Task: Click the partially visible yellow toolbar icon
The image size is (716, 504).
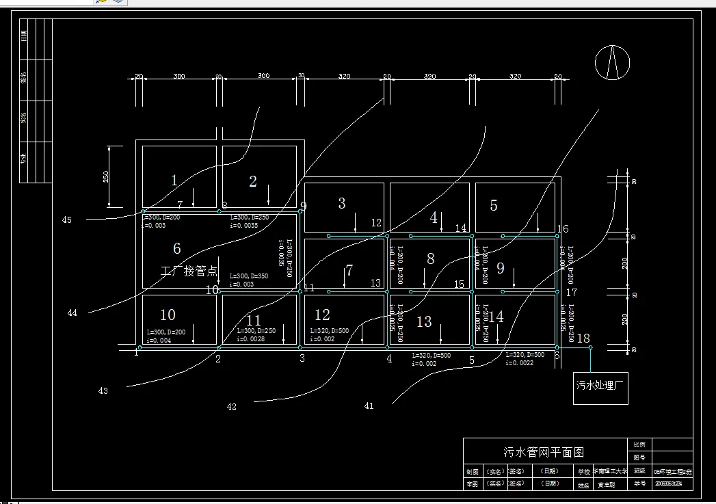Action: pos(103,1)
